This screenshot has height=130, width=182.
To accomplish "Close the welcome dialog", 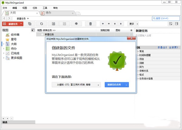I will click(131, 38).
